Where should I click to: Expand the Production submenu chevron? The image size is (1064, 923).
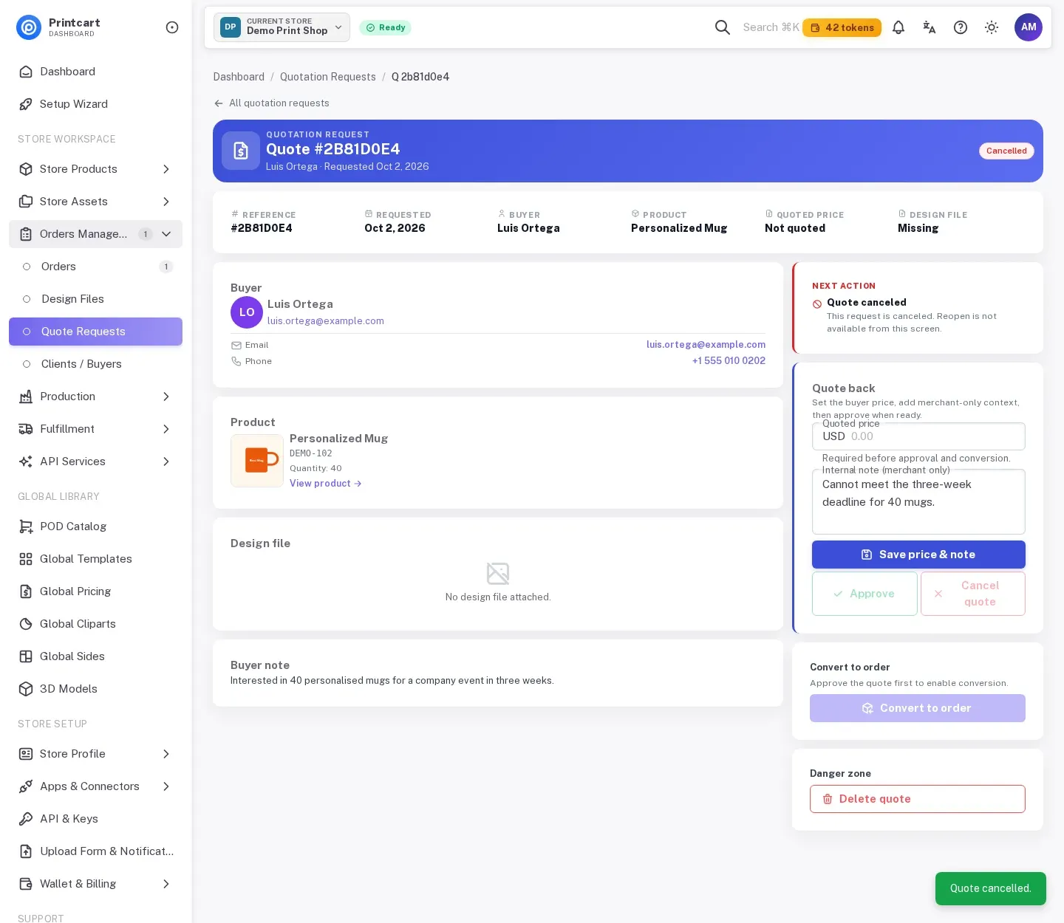[x=166, y=397]
